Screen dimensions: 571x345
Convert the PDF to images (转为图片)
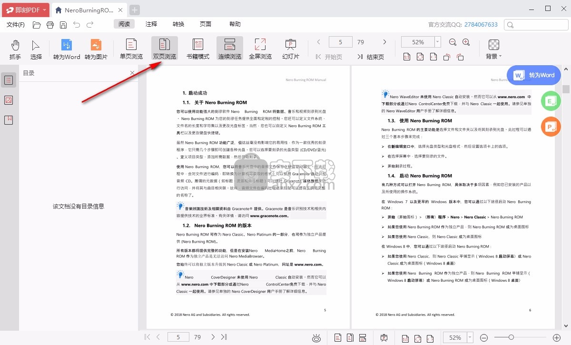[x=96, y=49]
